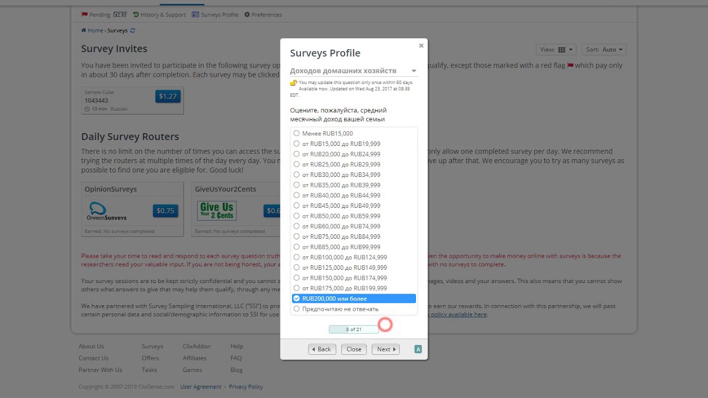708x398 pixels.
Task: Open History & Support menu
Action: point(159,14)
